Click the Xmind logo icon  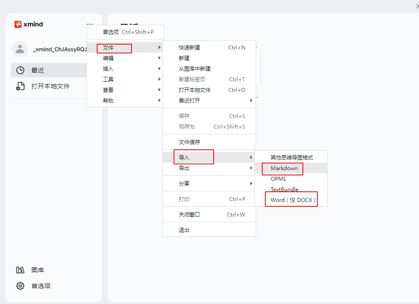pyautogui.click(x=18, y=24)
